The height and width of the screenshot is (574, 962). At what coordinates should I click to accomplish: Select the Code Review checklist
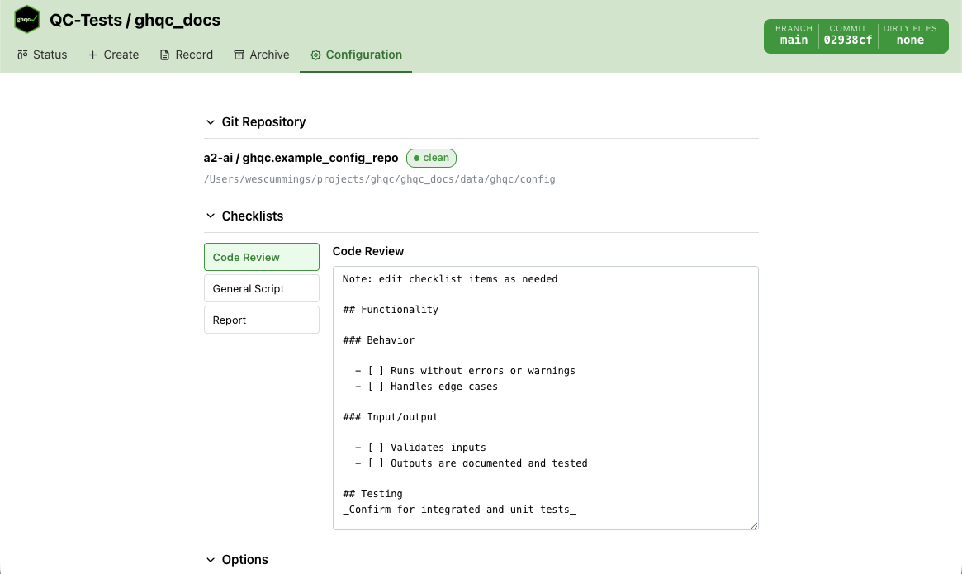[261, 257]
